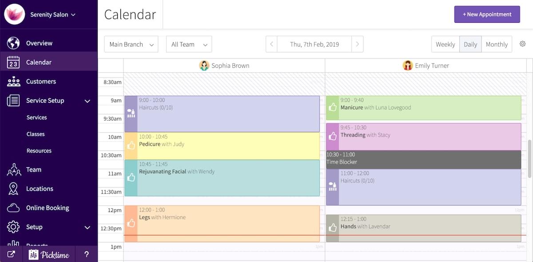
Task: Switch to Monthly calendar view
Action: [497, 44]
